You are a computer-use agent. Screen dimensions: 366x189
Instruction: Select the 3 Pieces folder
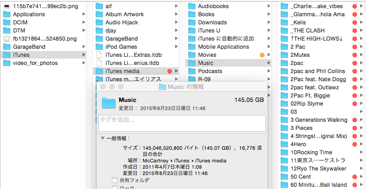322,128
